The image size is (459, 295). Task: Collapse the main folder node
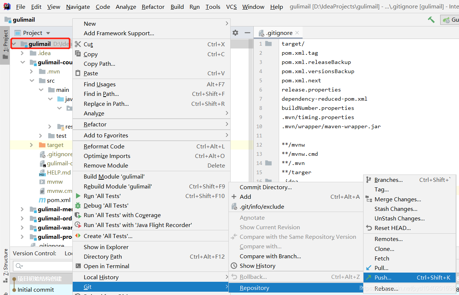tap(41, 90)
